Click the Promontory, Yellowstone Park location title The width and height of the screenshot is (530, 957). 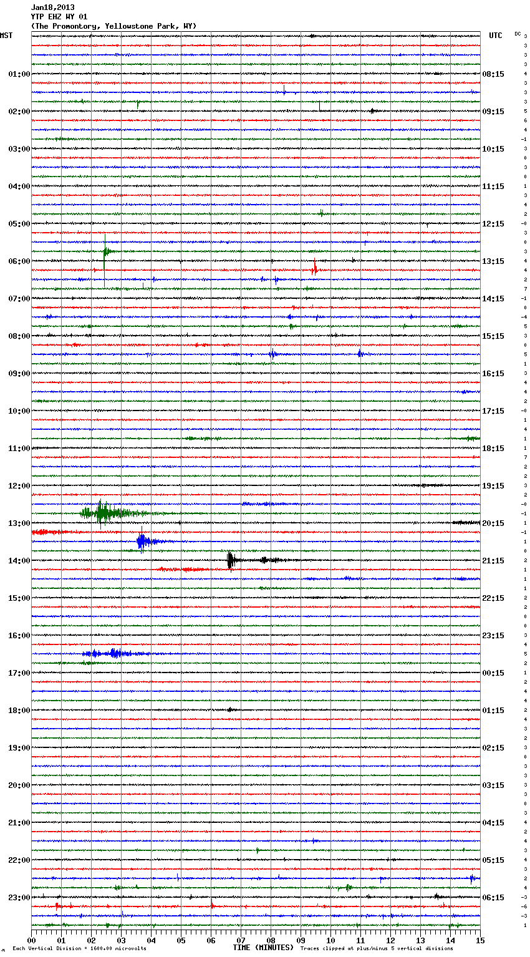[x=113, y=26]
